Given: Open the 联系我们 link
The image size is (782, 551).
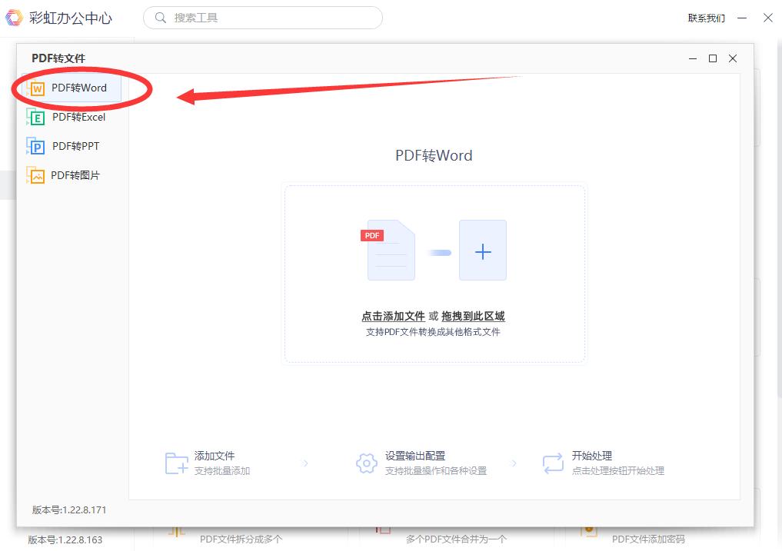Looking at the screenshot, I should pyautogui.click(x=707, y=18).
